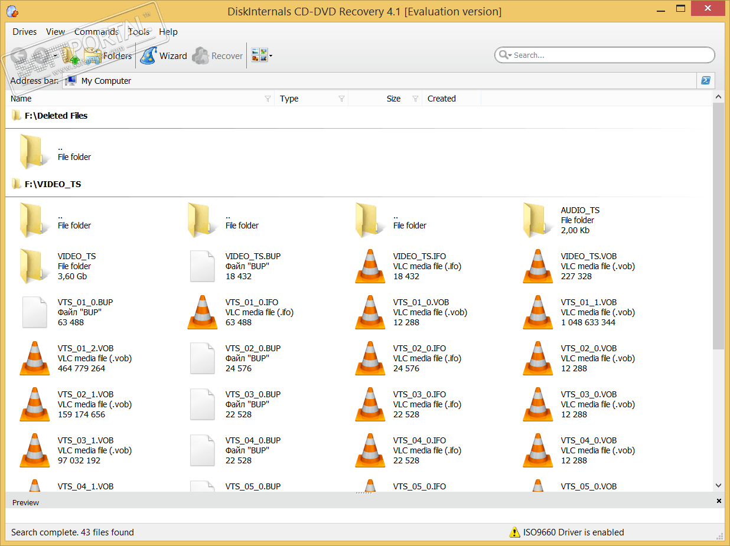
Task: Select the VTS_03_0.IFO file
Action: point(408,404)
